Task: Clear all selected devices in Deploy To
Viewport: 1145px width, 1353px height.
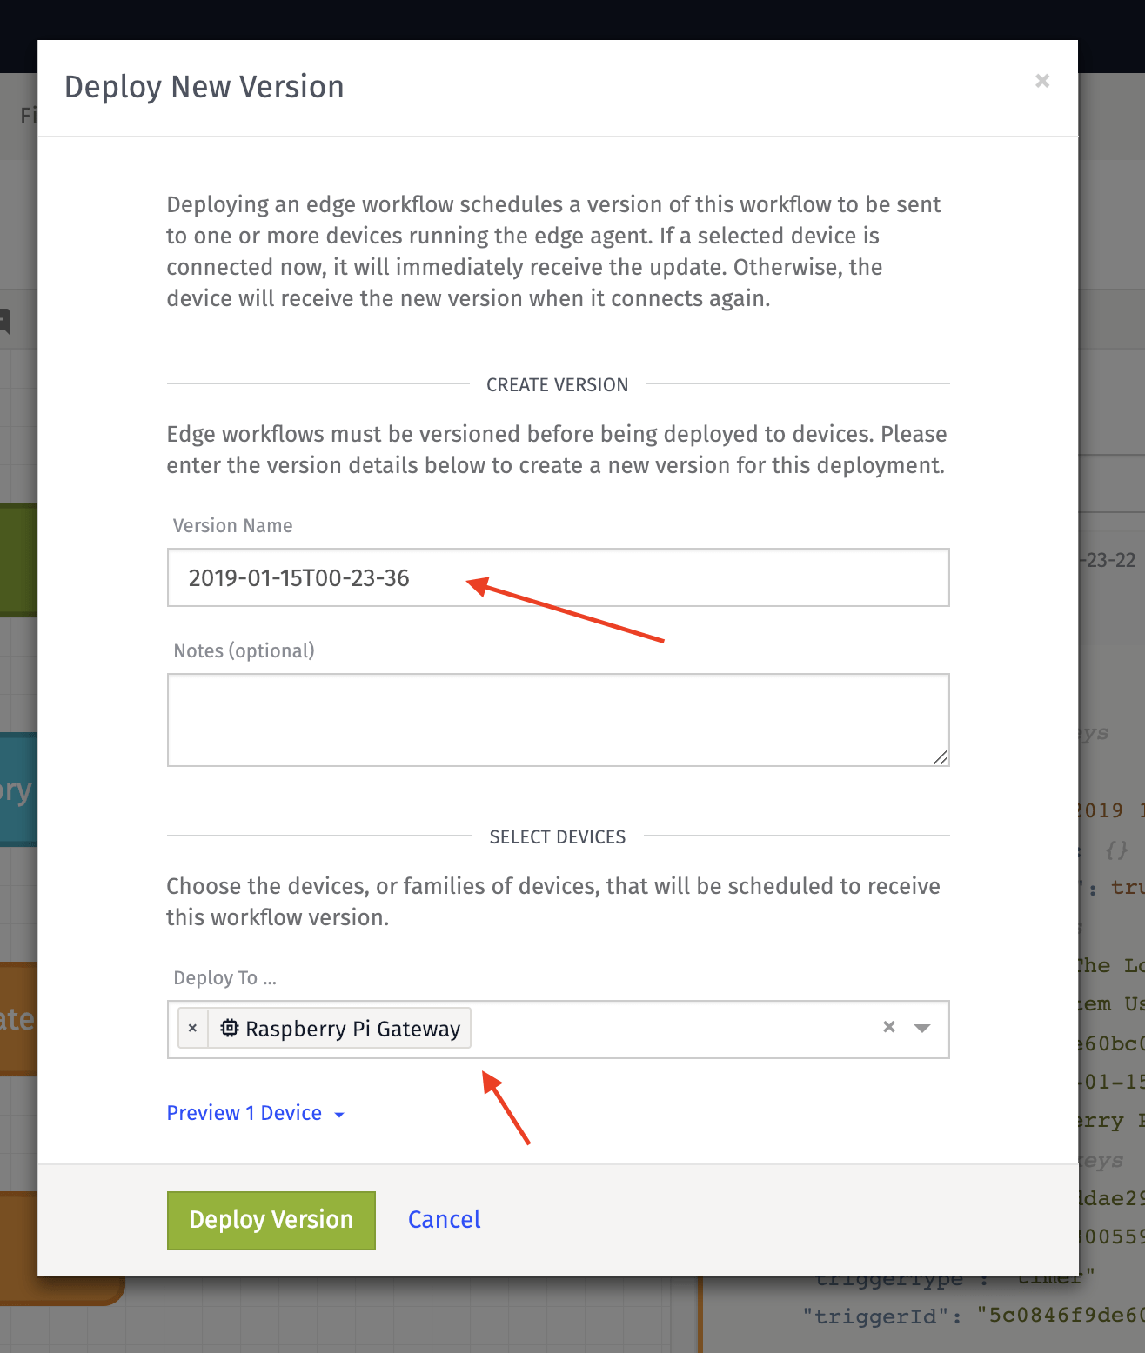Action: (889, 1027)
